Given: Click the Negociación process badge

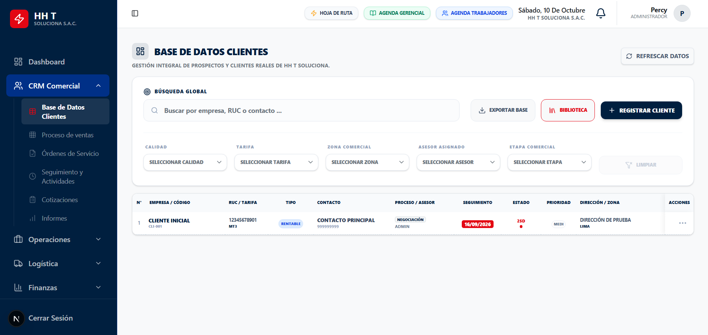Looking at the screenshot, I should [410, 220].
